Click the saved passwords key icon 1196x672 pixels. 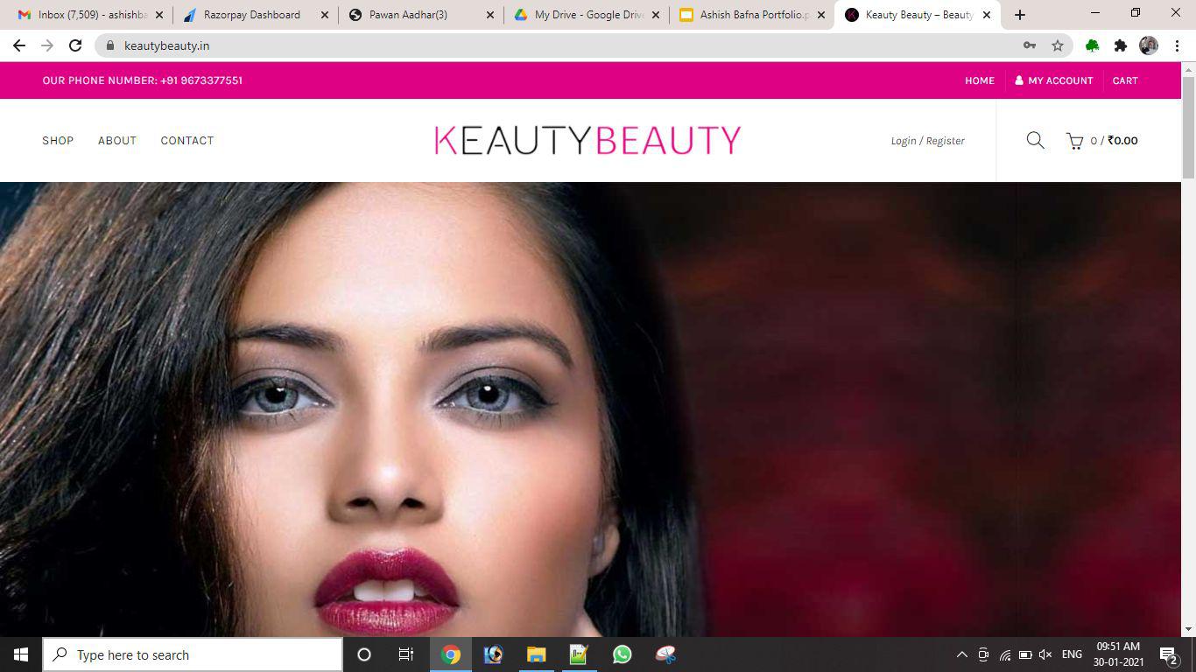(1030, 45)
